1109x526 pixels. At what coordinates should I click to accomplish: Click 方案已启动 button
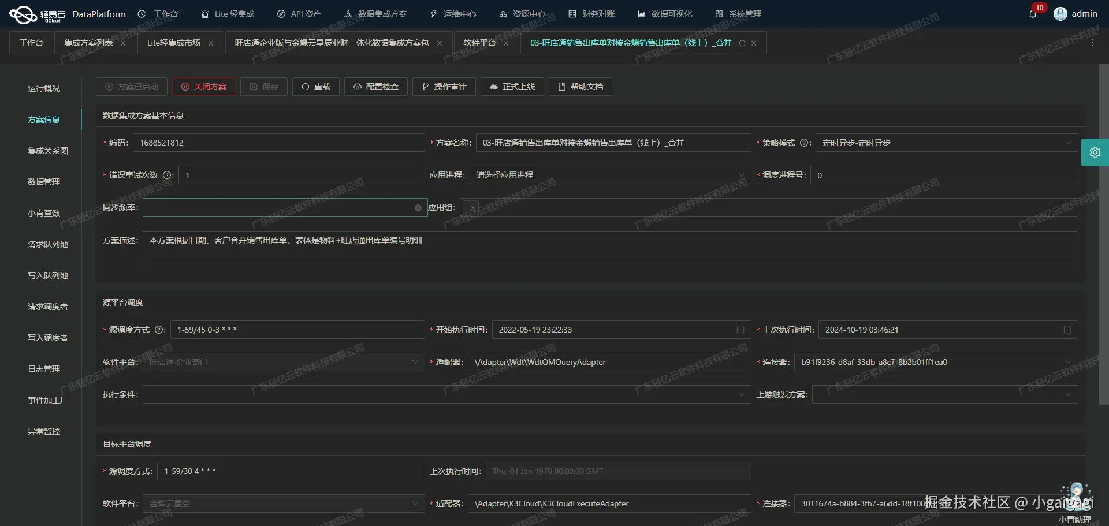click(132, 87)
